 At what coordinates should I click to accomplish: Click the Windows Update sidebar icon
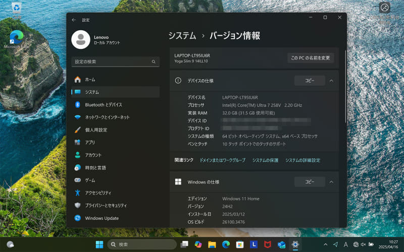78,218
